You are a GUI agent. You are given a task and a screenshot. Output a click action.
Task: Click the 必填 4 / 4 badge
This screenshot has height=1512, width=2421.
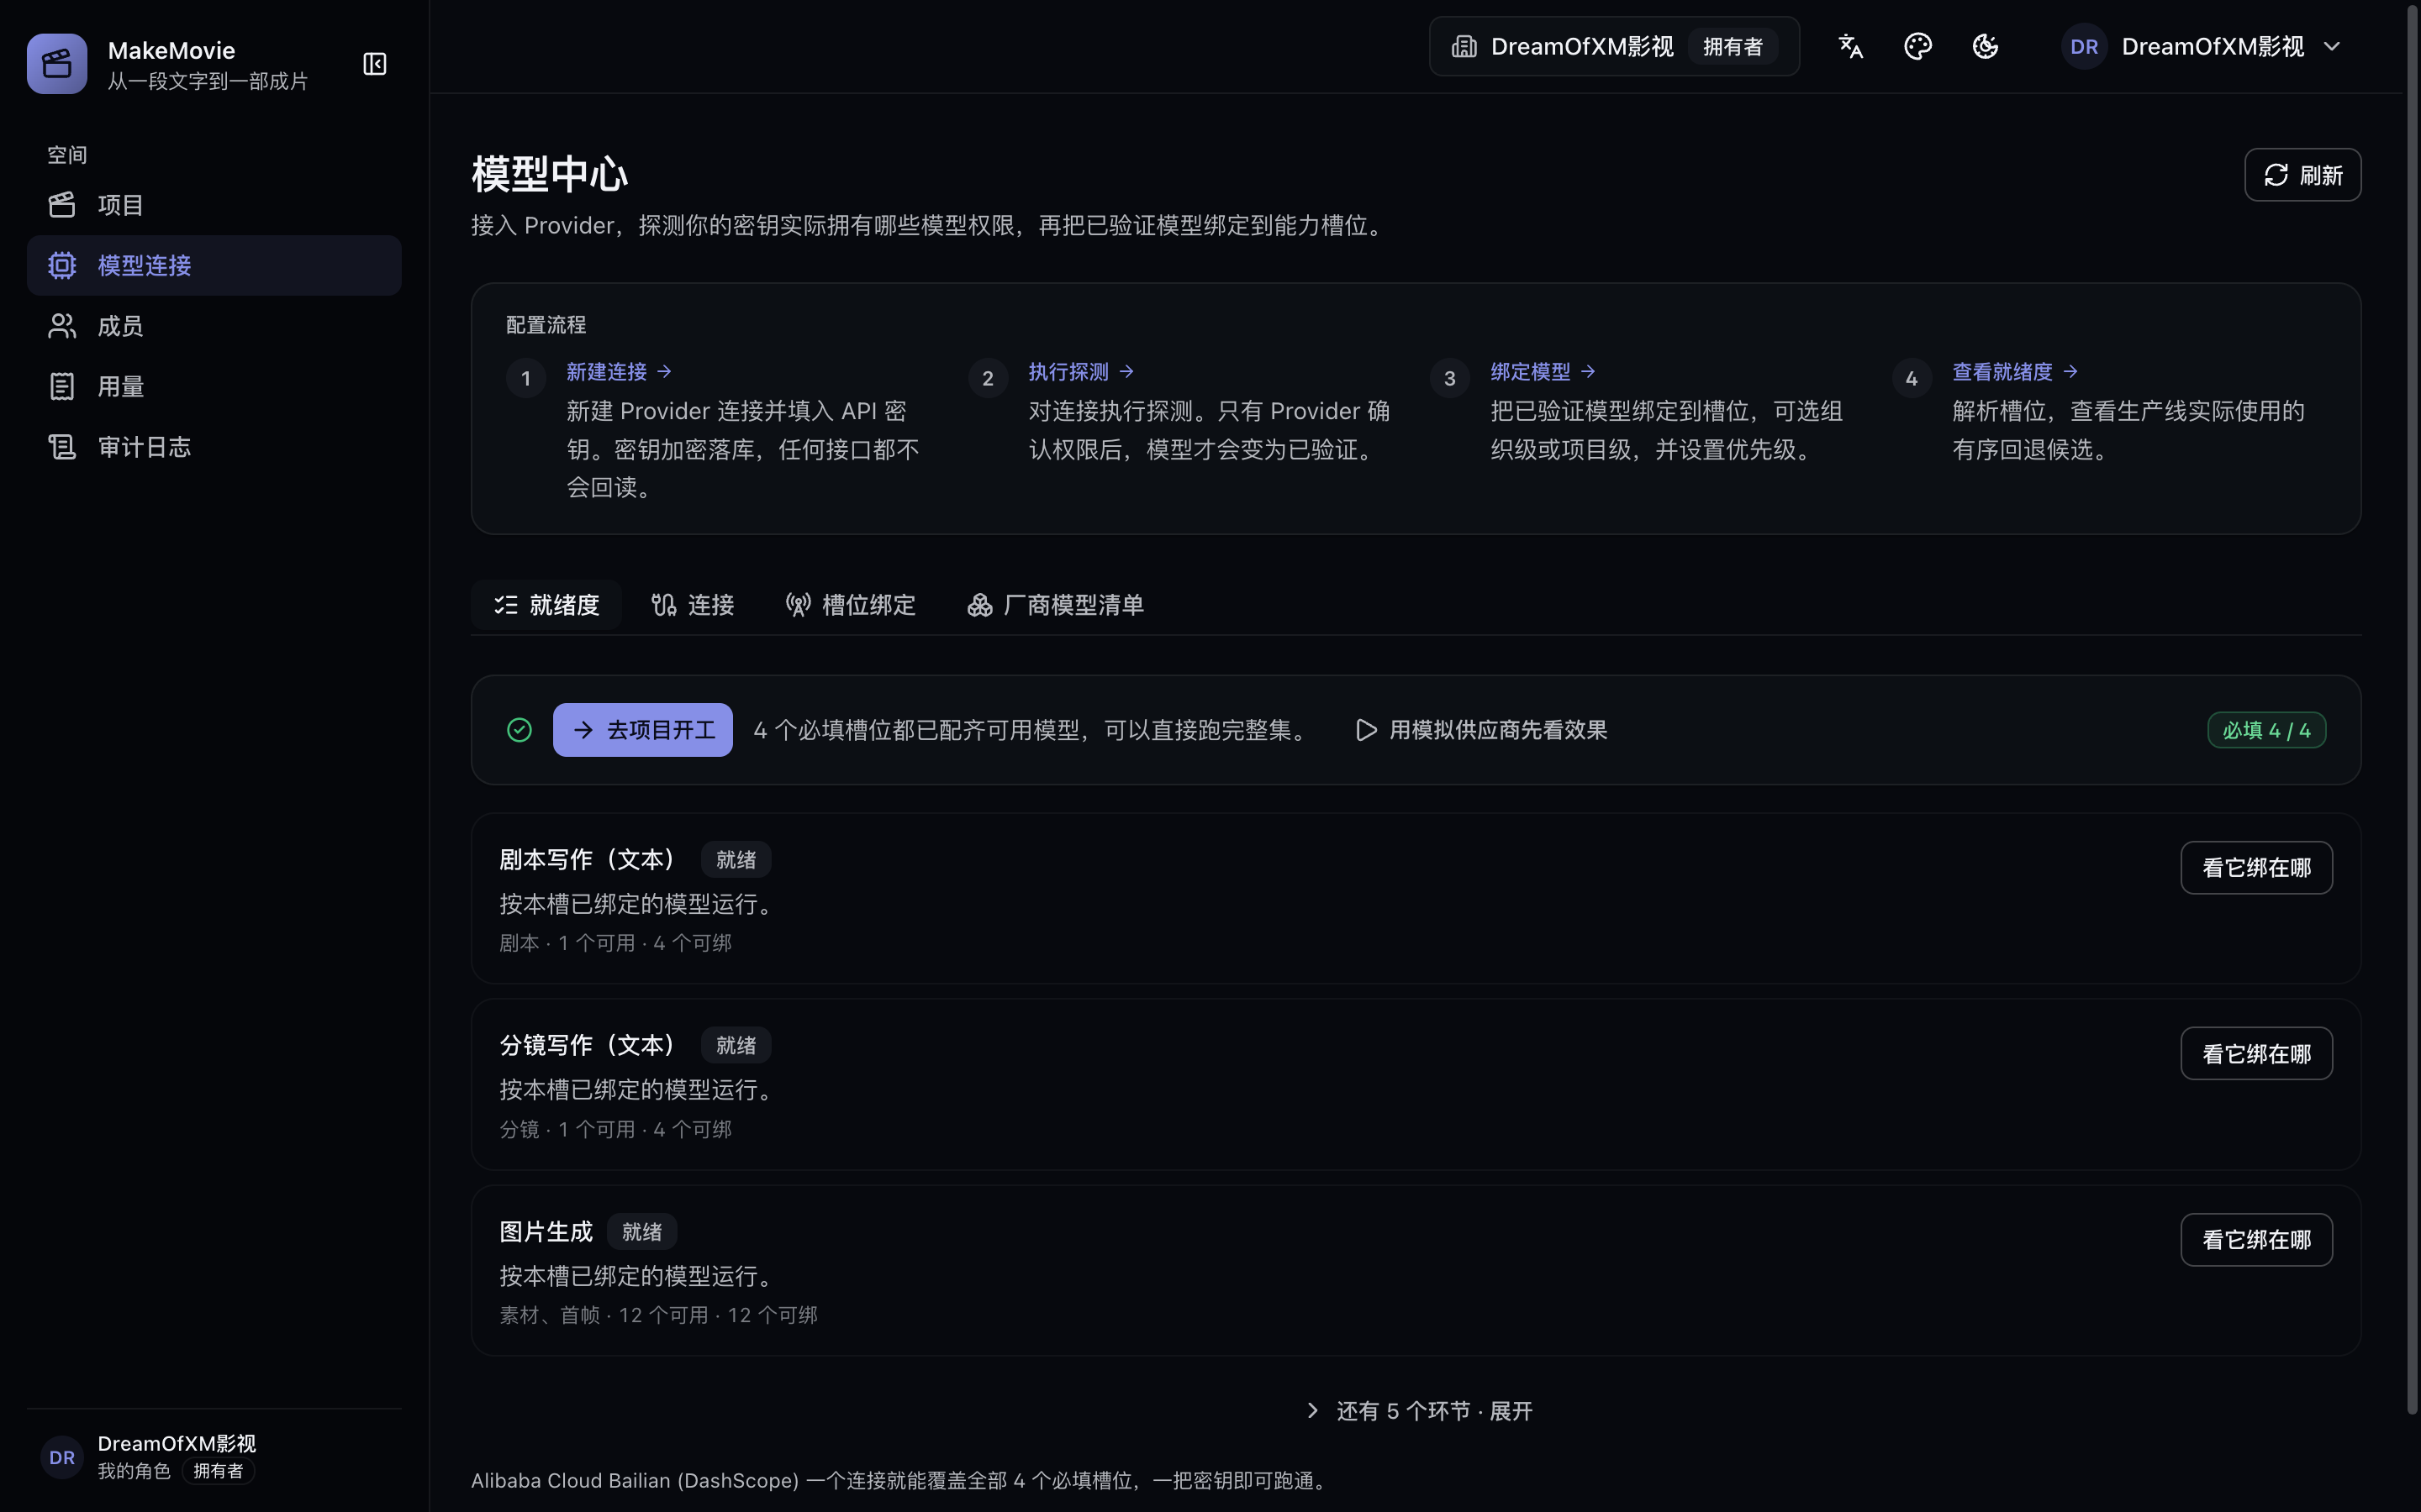2266,730
